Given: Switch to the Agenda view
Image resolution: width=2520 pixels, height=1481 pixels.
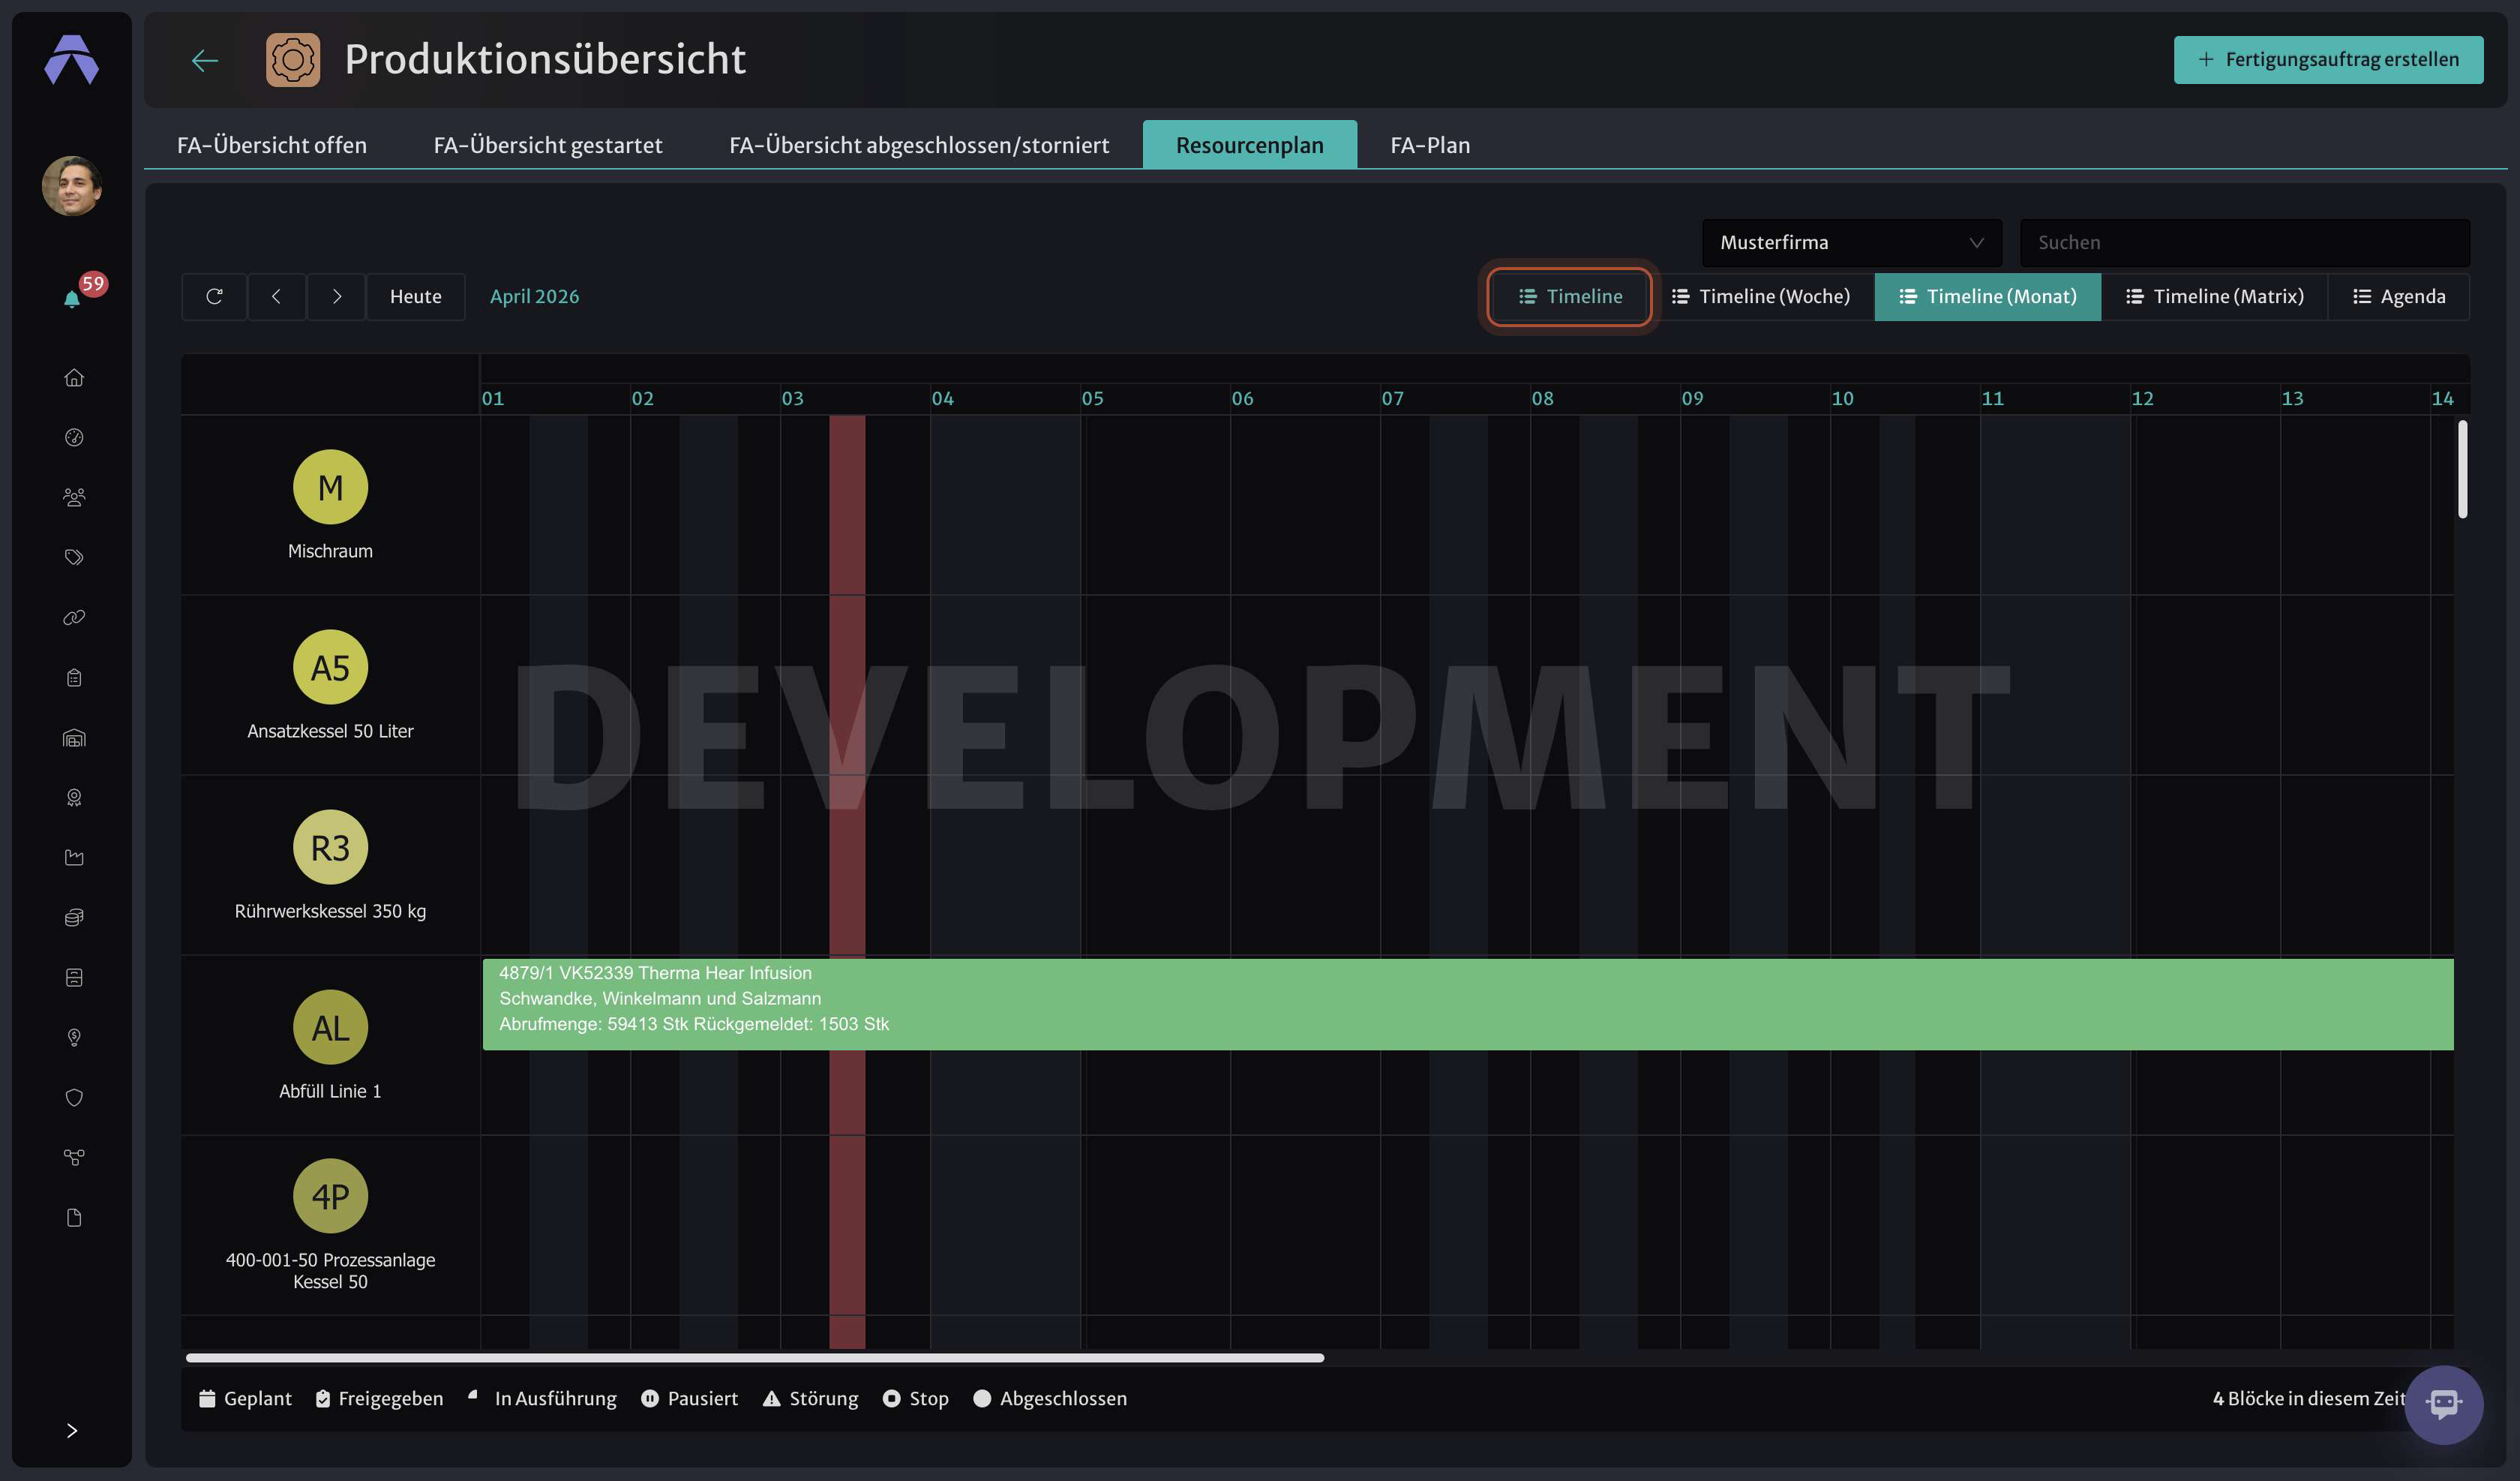Looking at the screenshot, I should point(2399,296).
